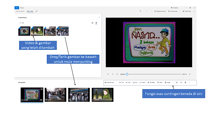
Task: Select Jom Nasyid video in project library
Action: point(24,31)
